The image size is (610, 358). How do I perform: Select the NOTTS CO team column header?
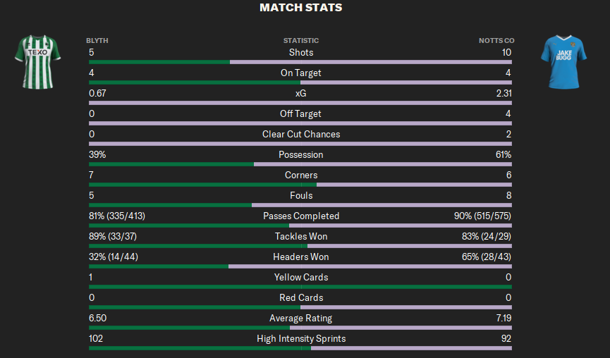(496, 40)
